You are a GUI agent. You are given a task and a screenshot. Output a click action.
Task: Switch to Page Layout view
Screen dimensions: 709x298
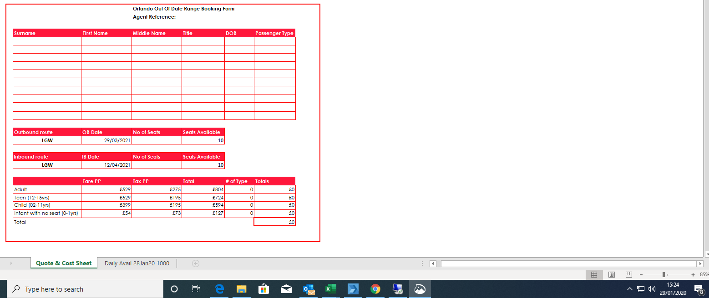[x=612, y=275]
